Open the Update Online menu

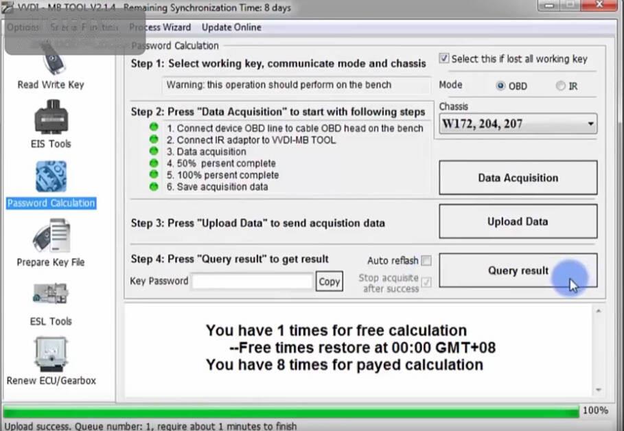click(231, 27)
